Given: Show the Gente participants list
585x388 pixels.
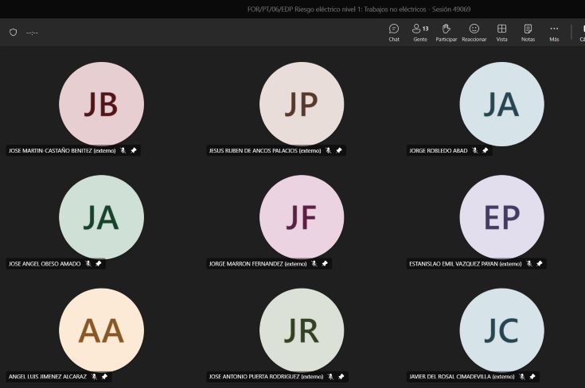Looking at the screenshot, I should pos(420,33).
